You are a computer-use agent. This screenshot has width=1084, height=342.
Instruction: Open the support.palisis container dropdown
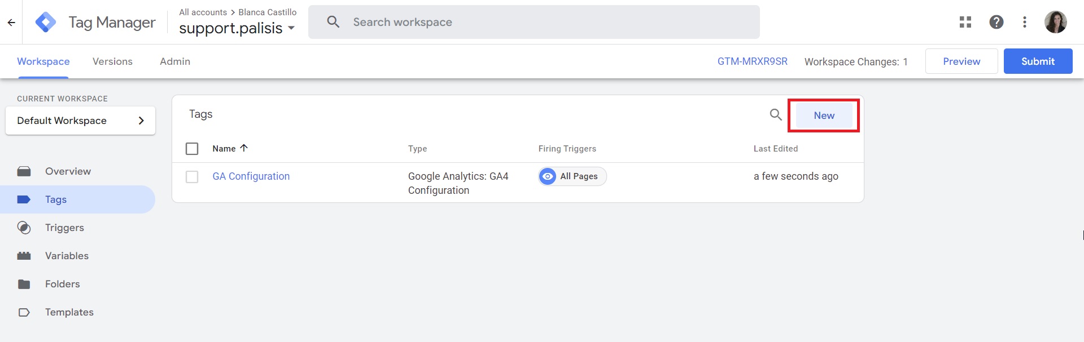coord(237,28)
